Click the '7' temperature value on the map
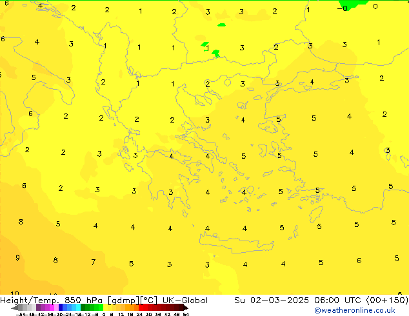The width and height of the screenshot is (409, 316). (93, 262)
